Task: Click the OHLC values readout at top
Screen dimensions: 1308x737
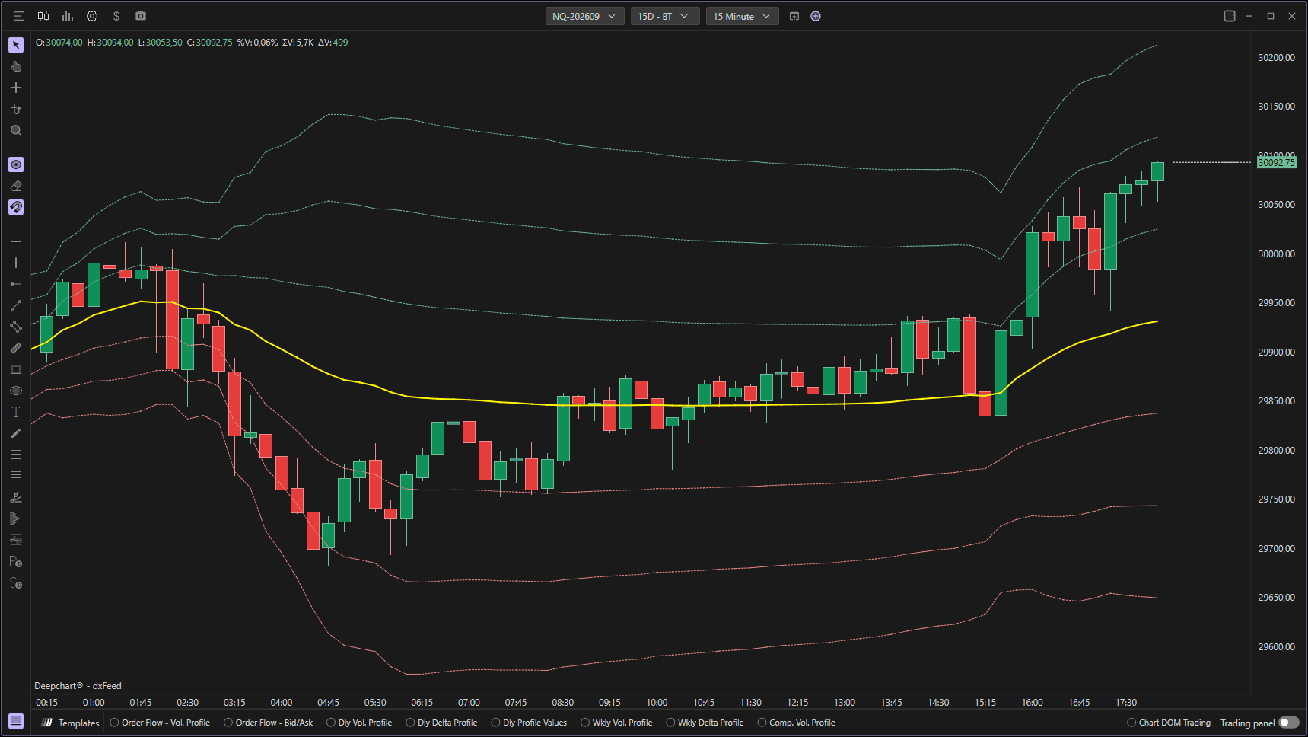Action: click(192, 43)
